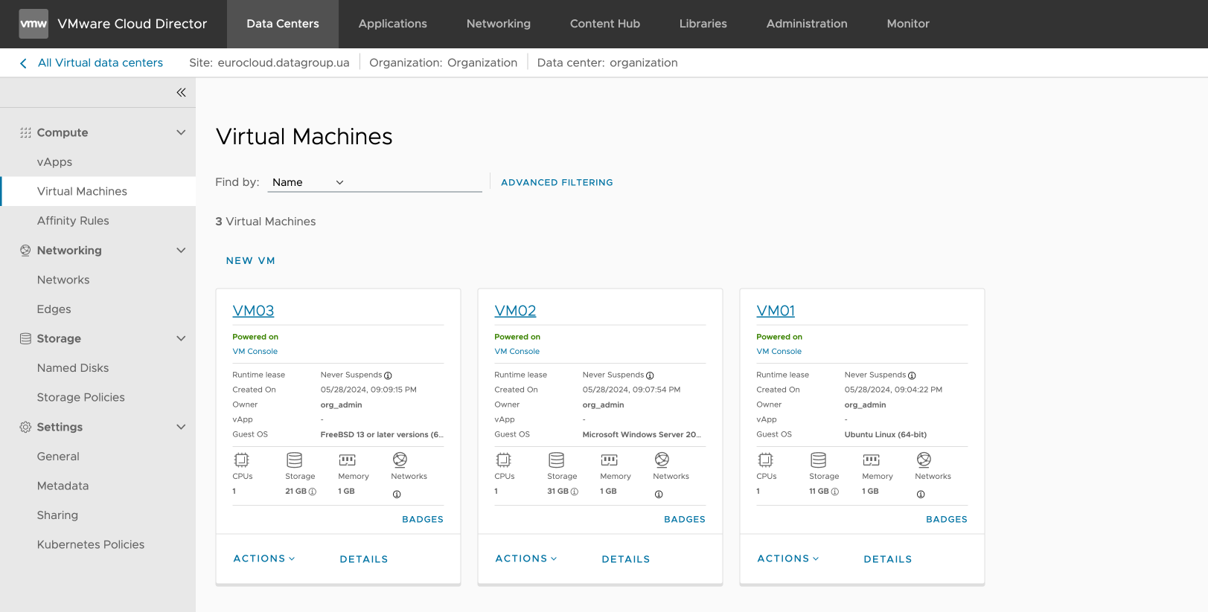Click the Networks icon on VM03 card
This screenshot has width=1208, height=612.
(x=400, y=460)
